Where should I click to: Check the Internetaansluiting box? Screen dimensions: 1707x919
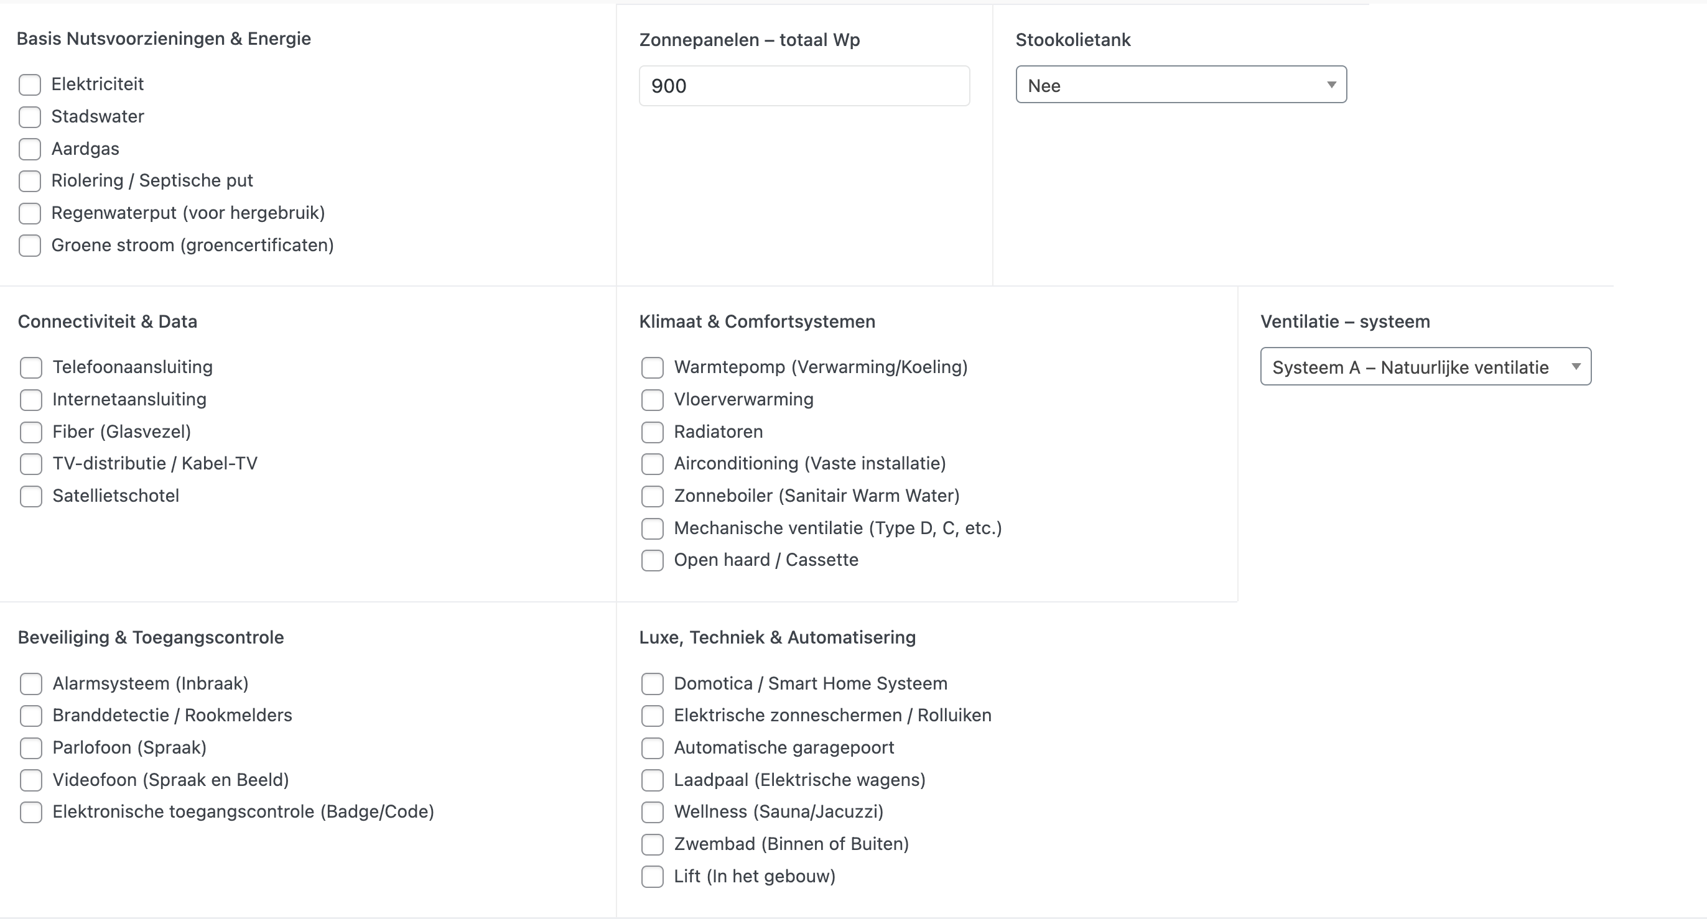click(31, 400)
